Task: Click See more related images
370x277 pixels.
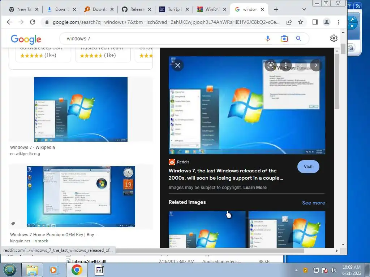Action: (313, 203)
